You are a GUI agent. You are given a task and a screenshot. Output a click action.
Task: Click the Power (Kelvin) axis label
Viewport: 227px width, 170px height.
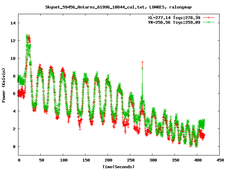[x=4, y=85]
